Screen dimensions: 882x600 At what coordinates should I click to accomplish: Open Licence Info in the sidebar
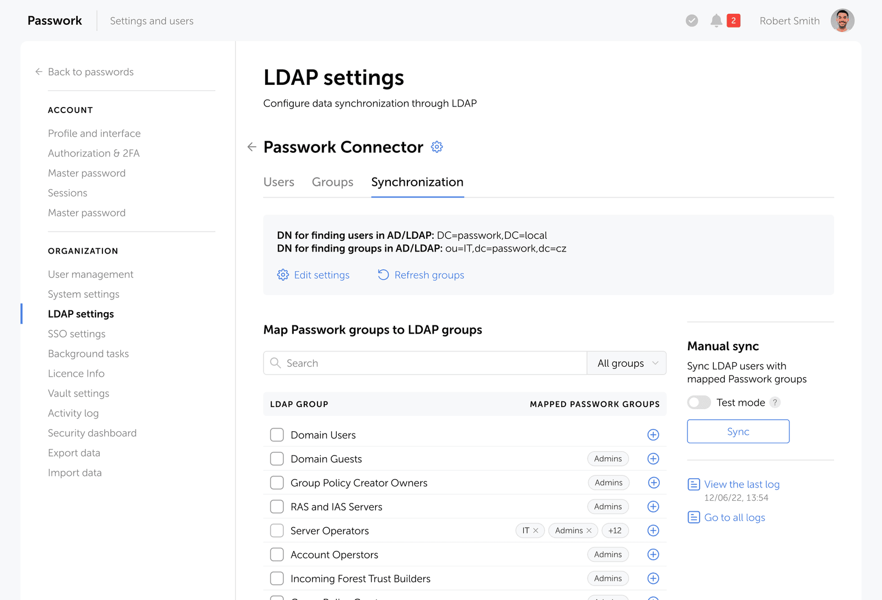76,373
